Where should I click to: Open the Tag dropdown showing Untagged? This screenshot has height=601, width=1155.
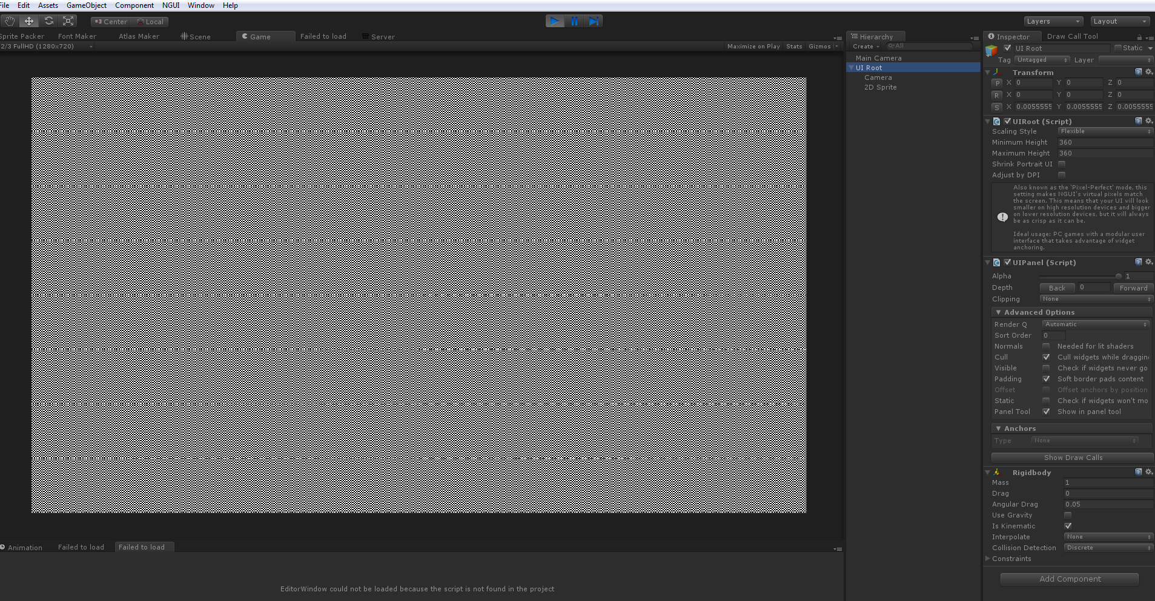tap(1042, 60)
